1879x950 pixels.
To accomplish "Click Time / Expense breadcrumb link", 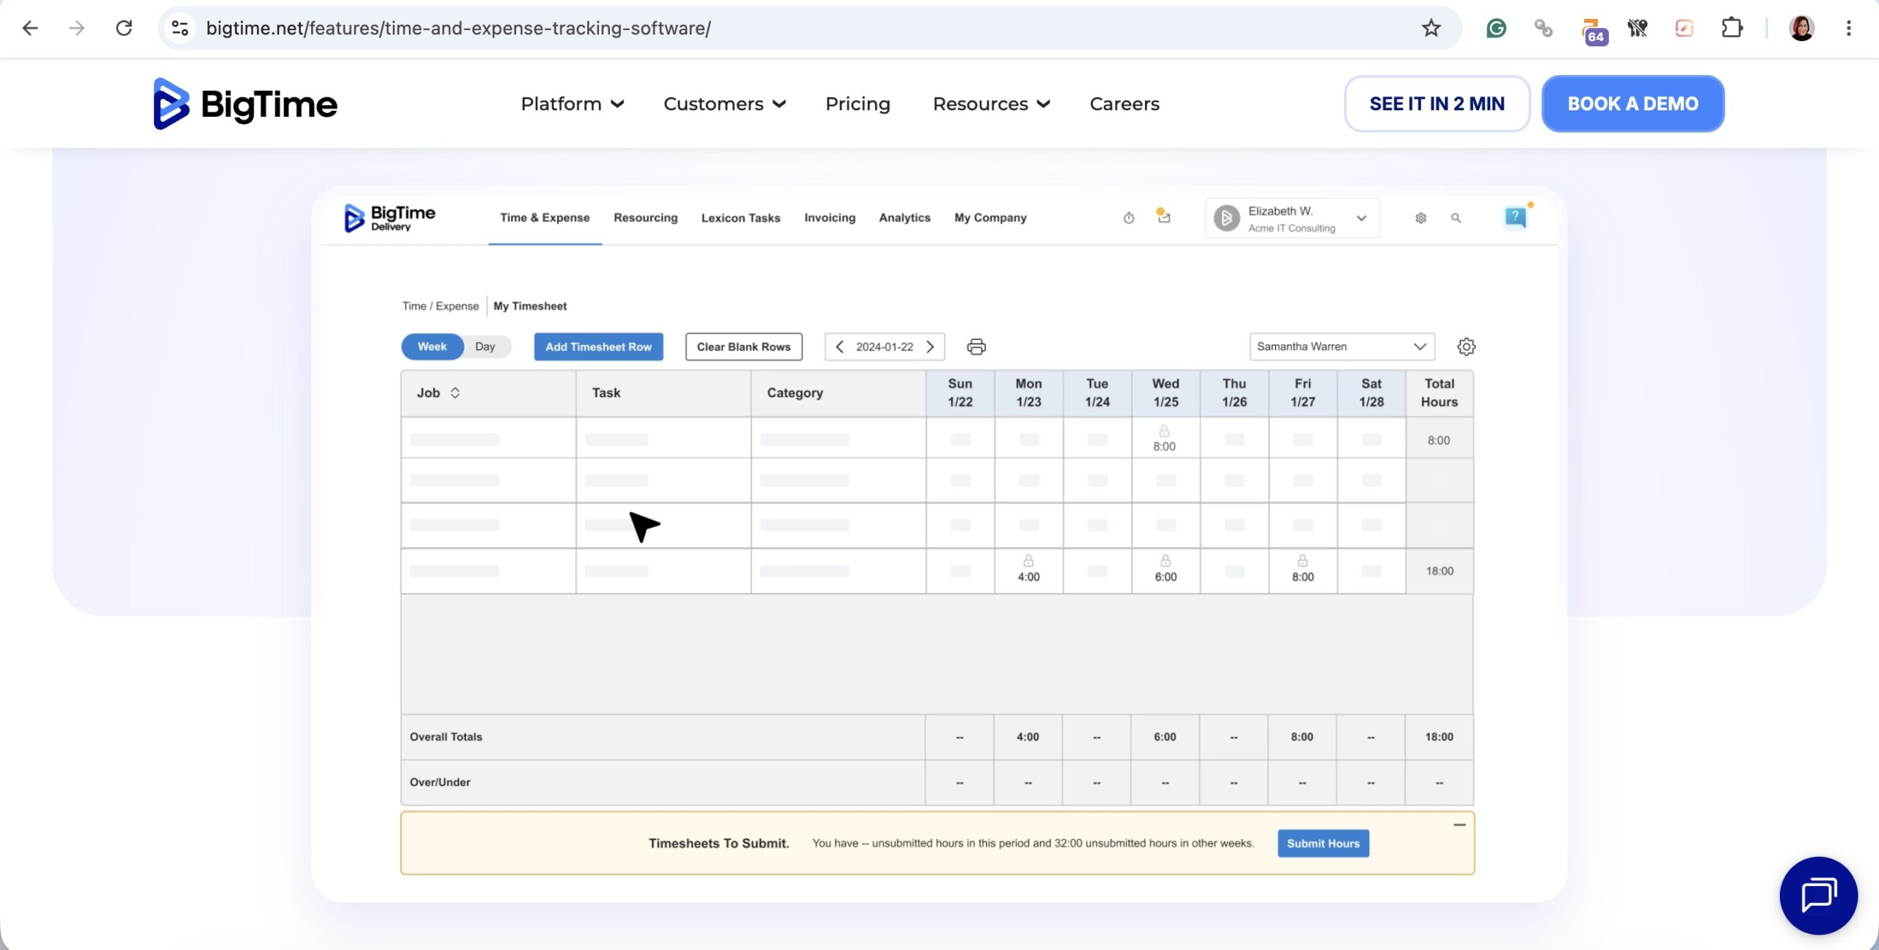I will point(440,305).
